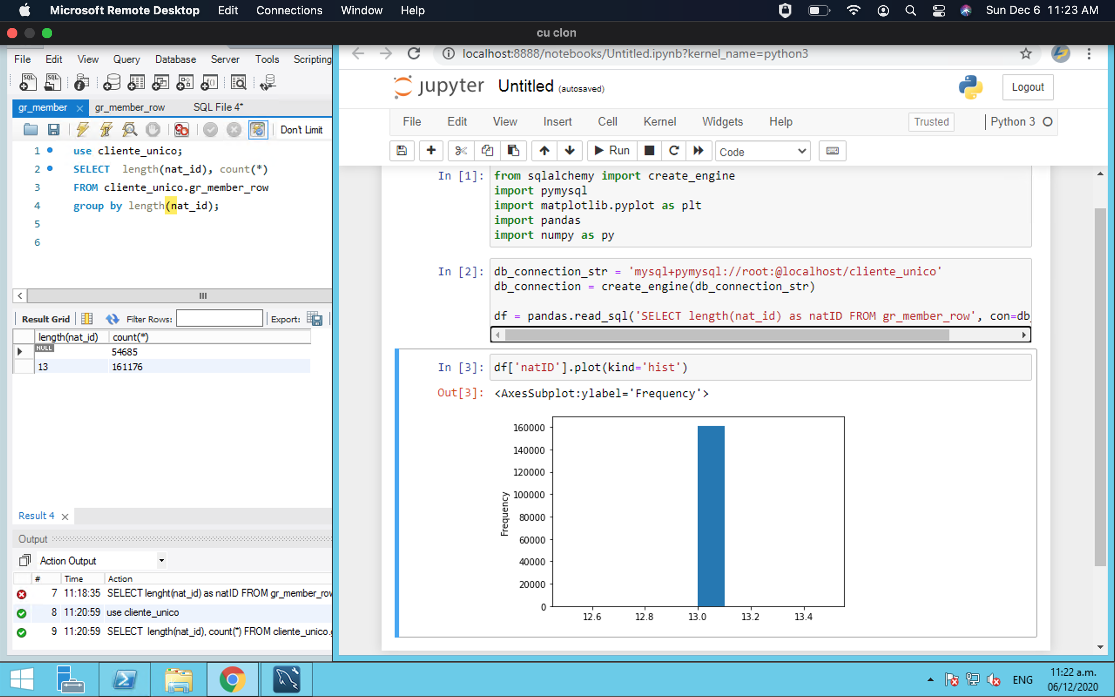The width and height of the screenshot is (1115, 697).
Task: Switch to the SQL File 4 tab
Action: click(x=218, y=107)
